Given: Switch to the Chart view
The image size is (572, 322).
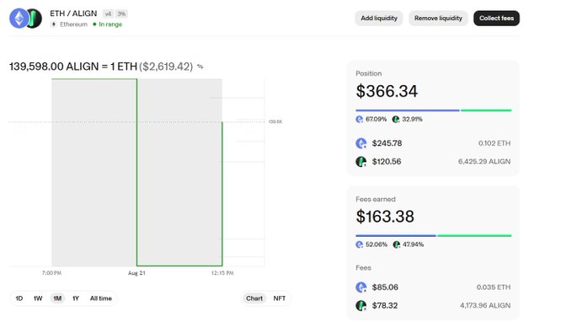Looking at the screenshot, I should click(254, 298).
